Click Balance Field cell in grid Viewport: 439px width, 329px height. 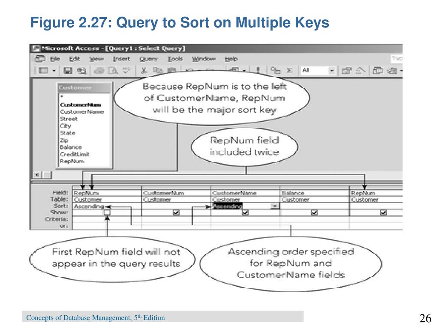pos(315,193)
